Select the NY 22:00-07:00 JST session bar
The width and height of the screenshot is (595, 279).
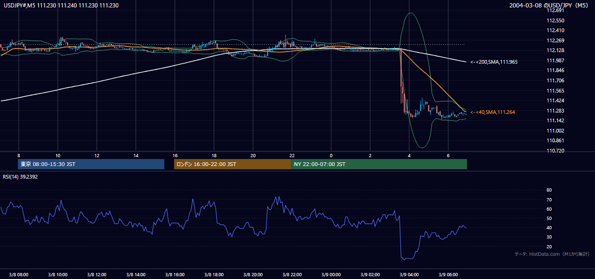pos(379,164)
